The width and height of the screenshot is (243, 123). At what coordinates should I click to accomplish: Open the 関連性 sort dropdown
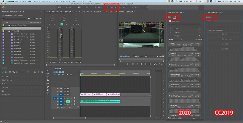point(175,40)
